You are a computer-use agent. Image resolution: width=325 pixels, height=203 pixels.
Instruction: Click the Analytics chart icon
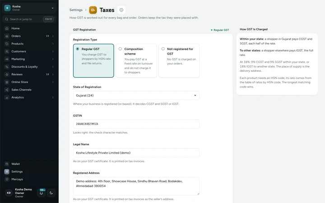point(7,97)
